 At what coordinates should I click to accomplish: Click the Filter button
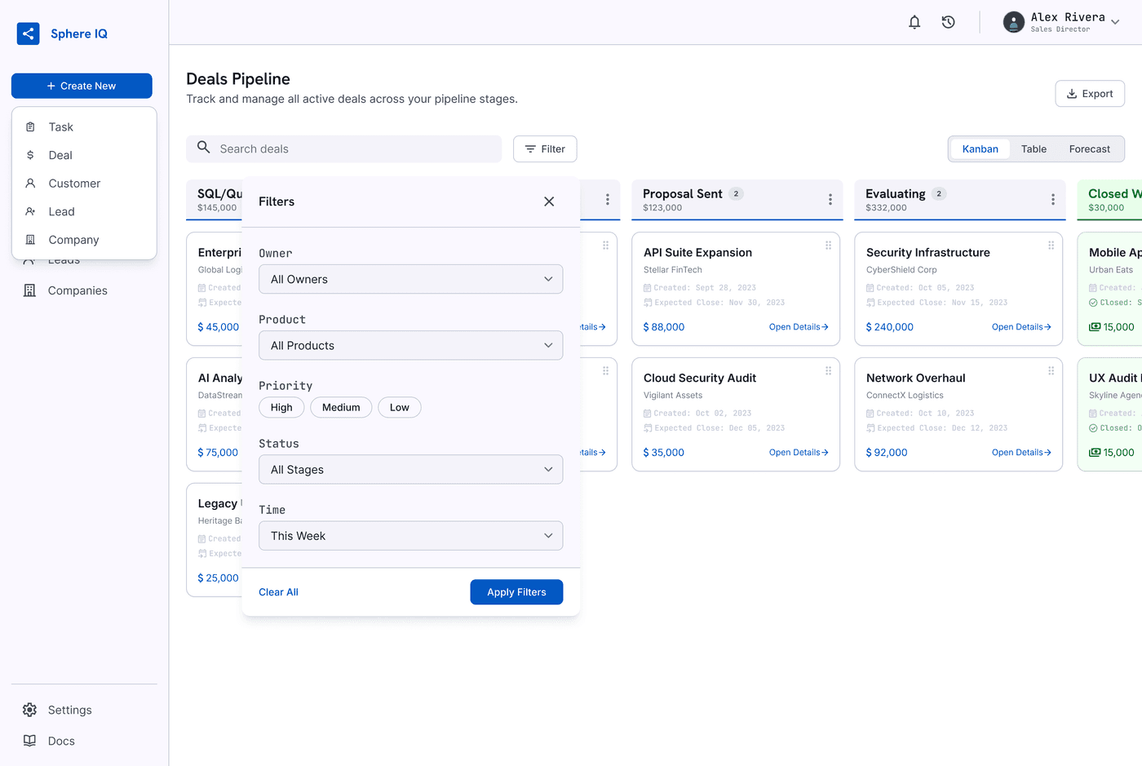point(545,149)
